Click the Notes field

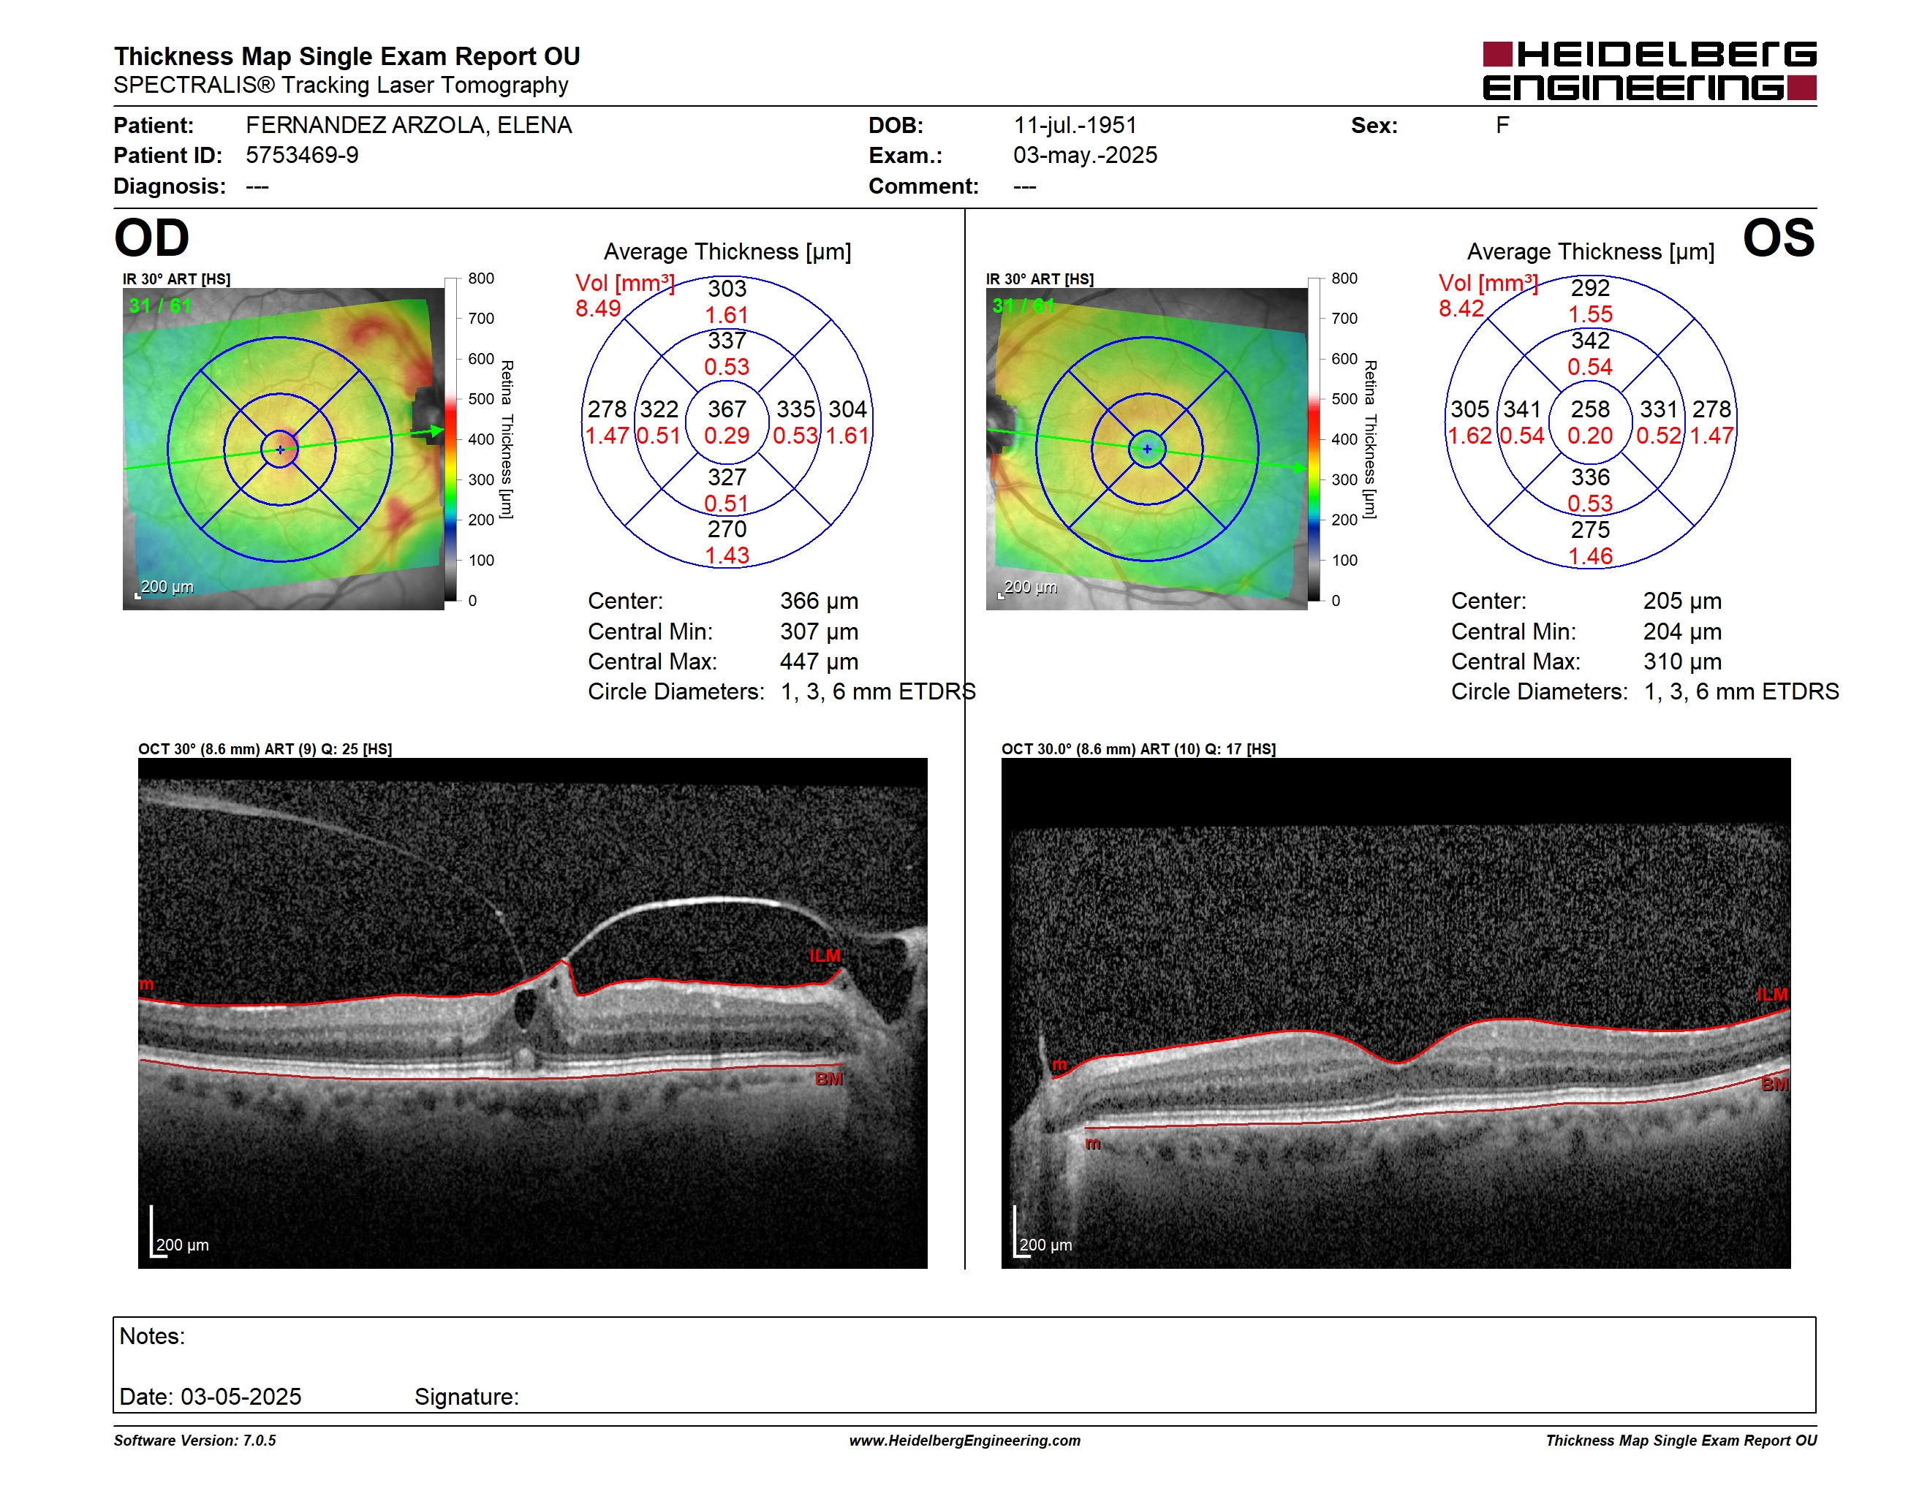964,1365
